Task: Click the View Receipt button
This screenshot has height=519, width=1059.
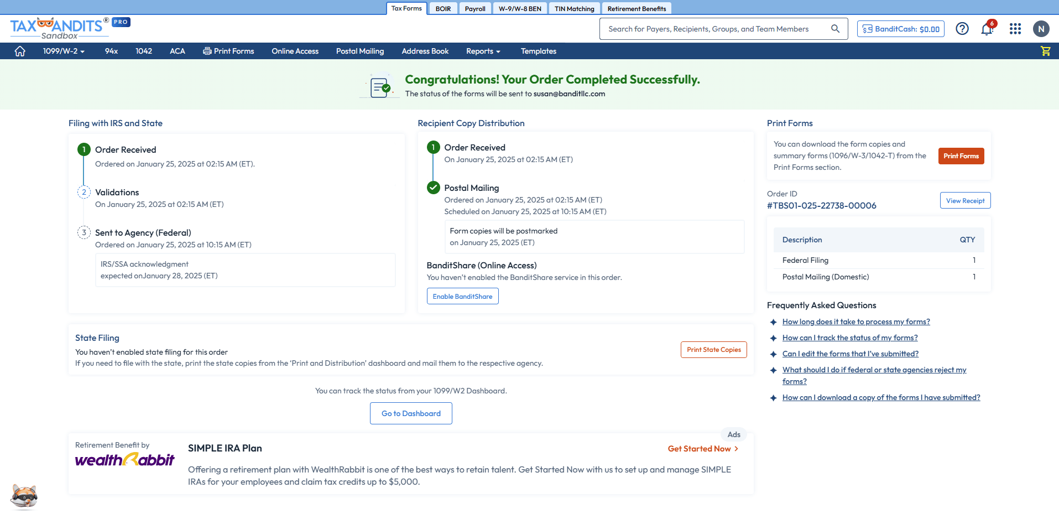Action: pos(965,200)
